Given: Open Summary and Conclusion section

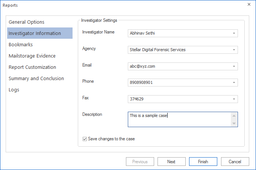Looking at the screenshot, I should pyautogui.click(x=36, y=79).
